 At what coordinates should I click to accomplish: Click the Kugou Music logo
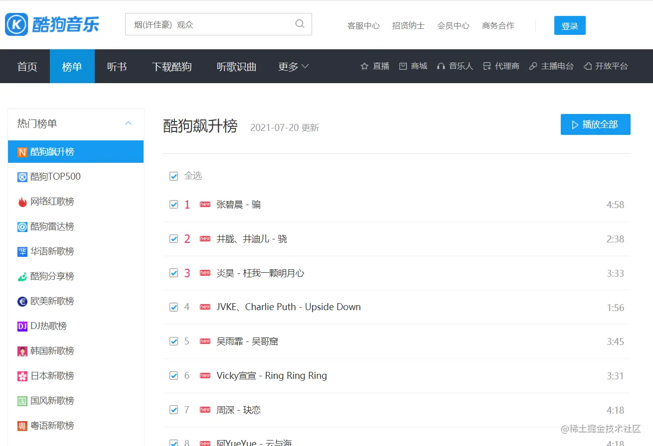coord(52,24)
